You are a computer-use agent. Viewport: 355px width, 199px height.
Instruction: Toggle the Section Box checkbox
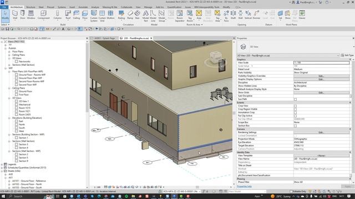pos(295,125)
